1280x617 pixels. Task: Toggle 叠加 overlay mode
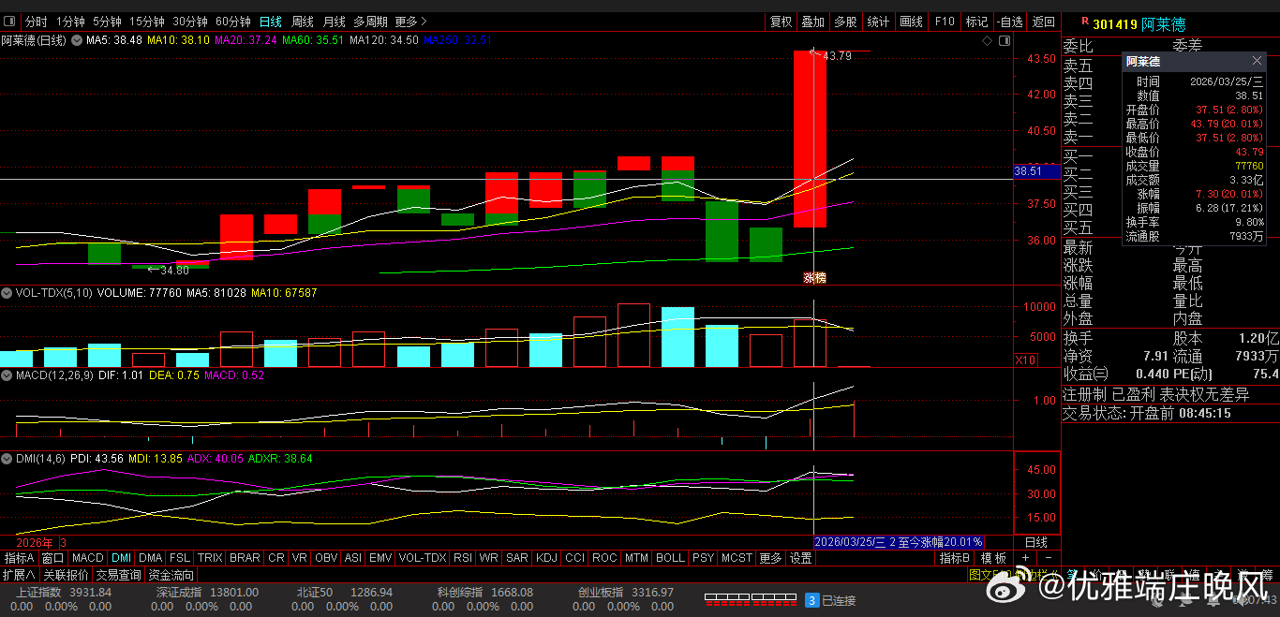point(812,22)
